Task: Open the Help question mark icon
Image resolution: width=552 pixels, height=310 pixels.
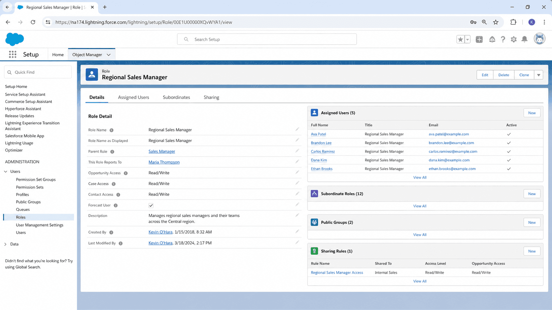Action: [x=503, y=39]
